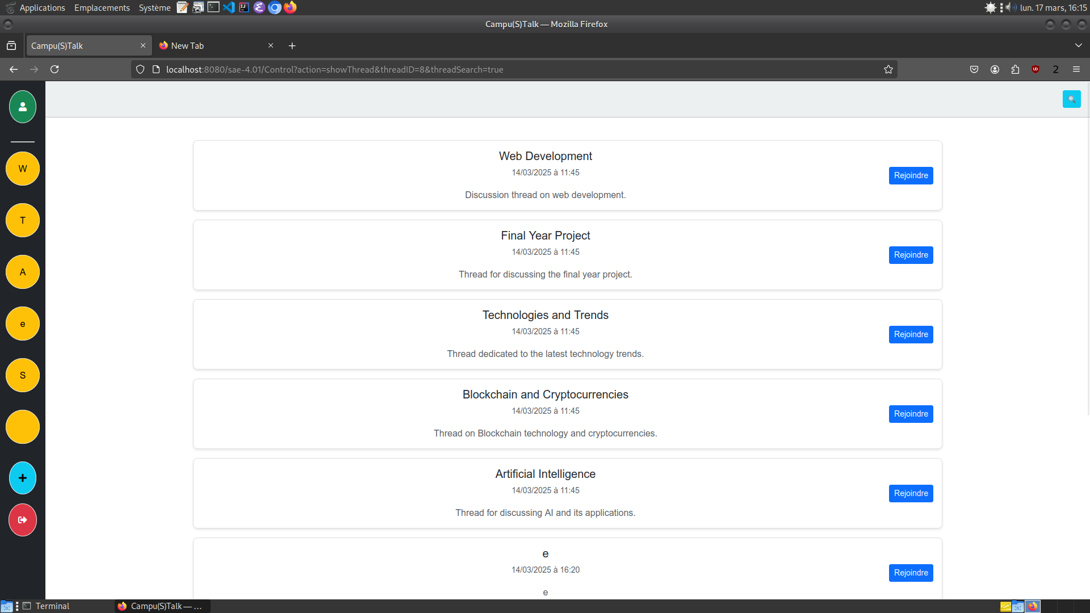
Task: Open the W thread circle in sidebar
Action: [23, 169]
